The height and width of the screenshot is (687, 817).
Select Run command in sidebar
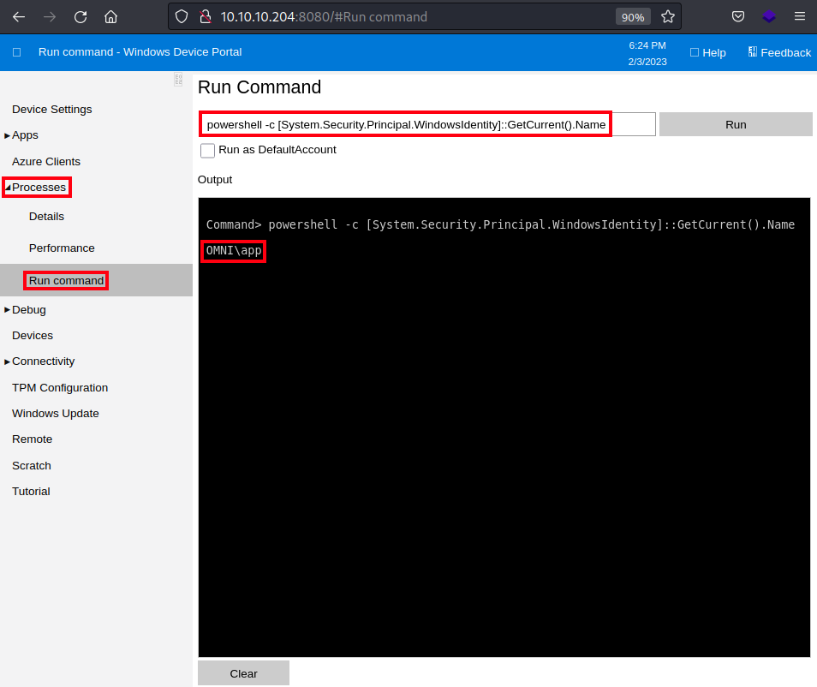[66, 280]
